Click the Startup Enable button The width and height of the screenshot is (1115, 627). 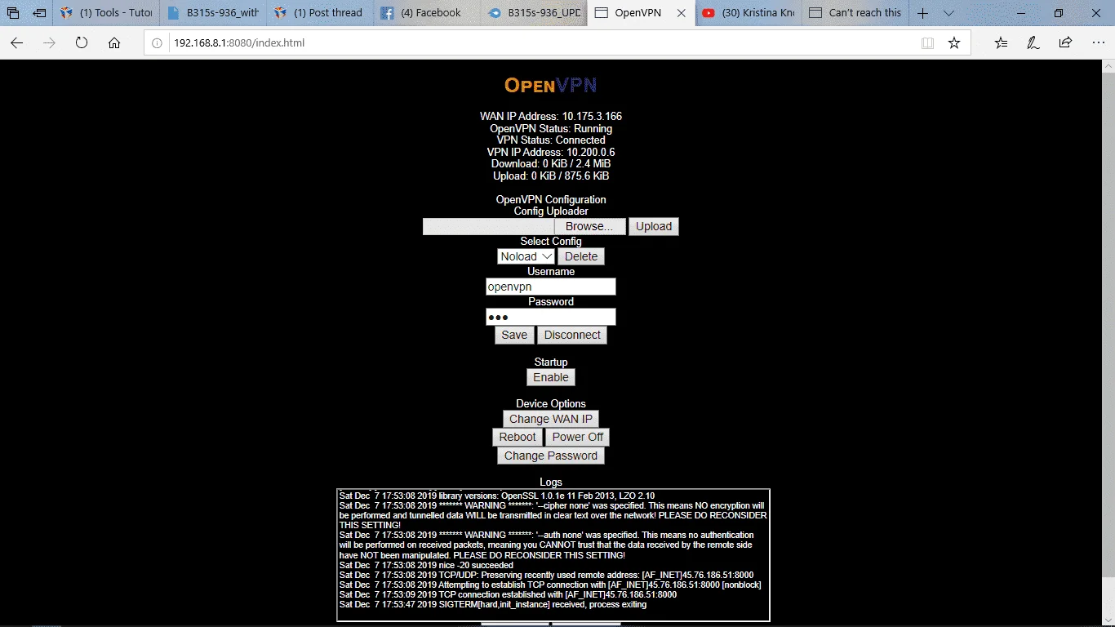pyautogui.click(x=551, y=377)
